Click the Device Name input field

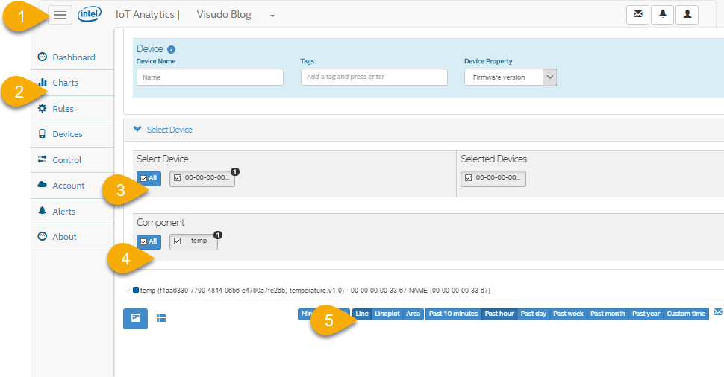(x=210, y=77)
